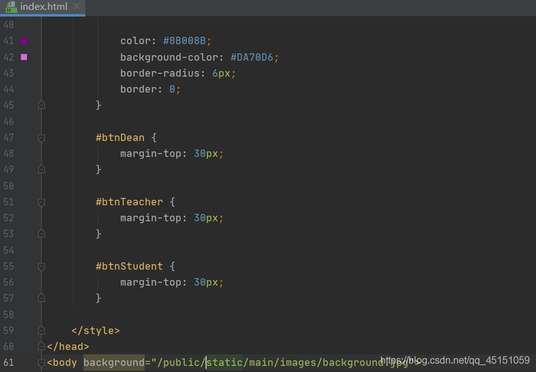536x372 pixels.
Task: Click the fold marker beside </head>
Action: [x=40, y=346]
